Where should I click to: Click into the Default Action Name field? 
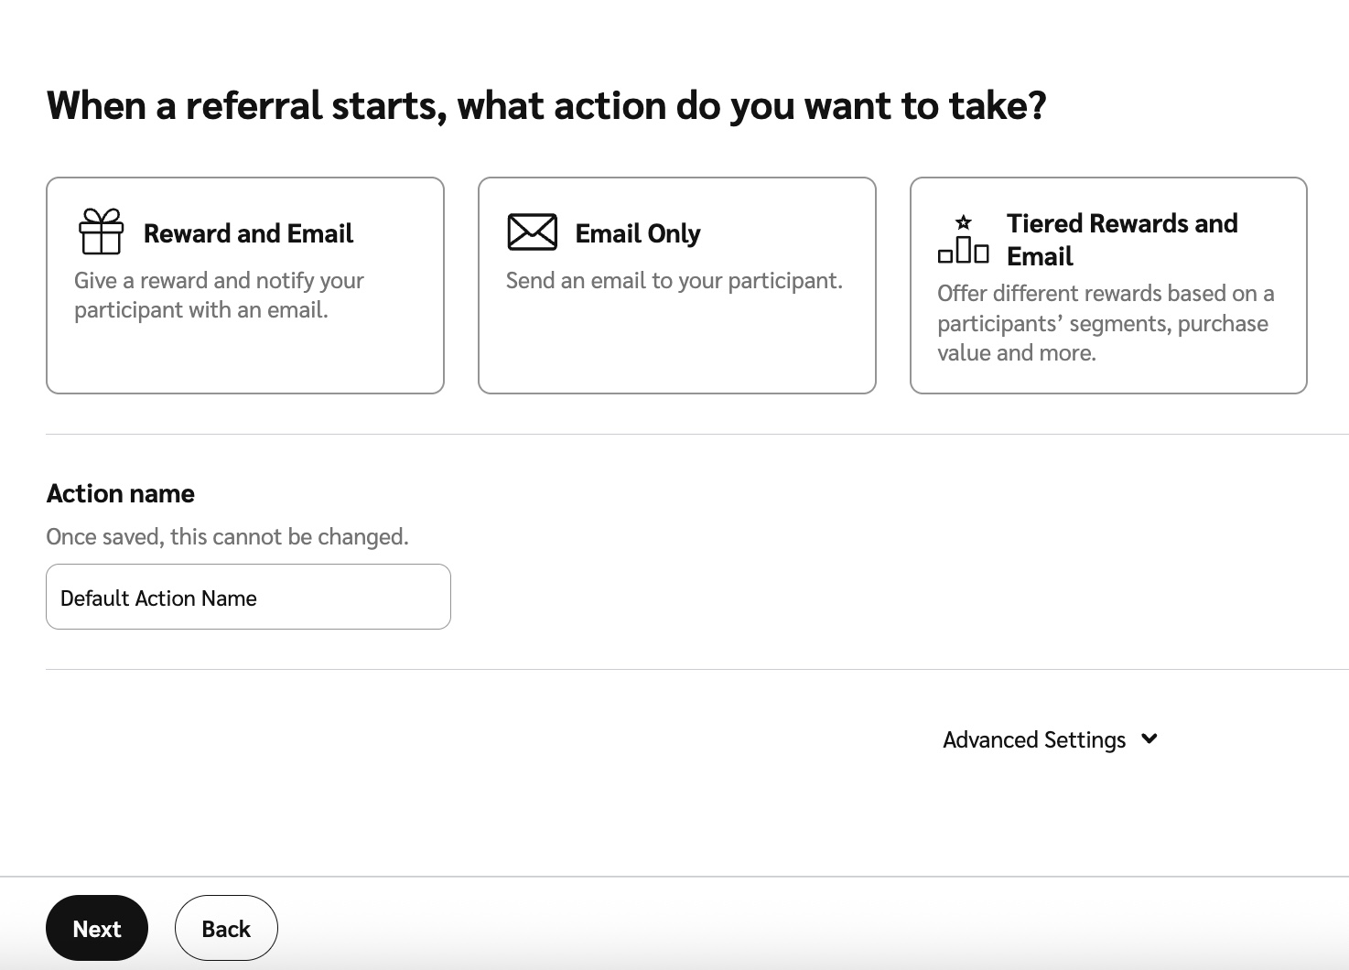click(x=247, y=598)
